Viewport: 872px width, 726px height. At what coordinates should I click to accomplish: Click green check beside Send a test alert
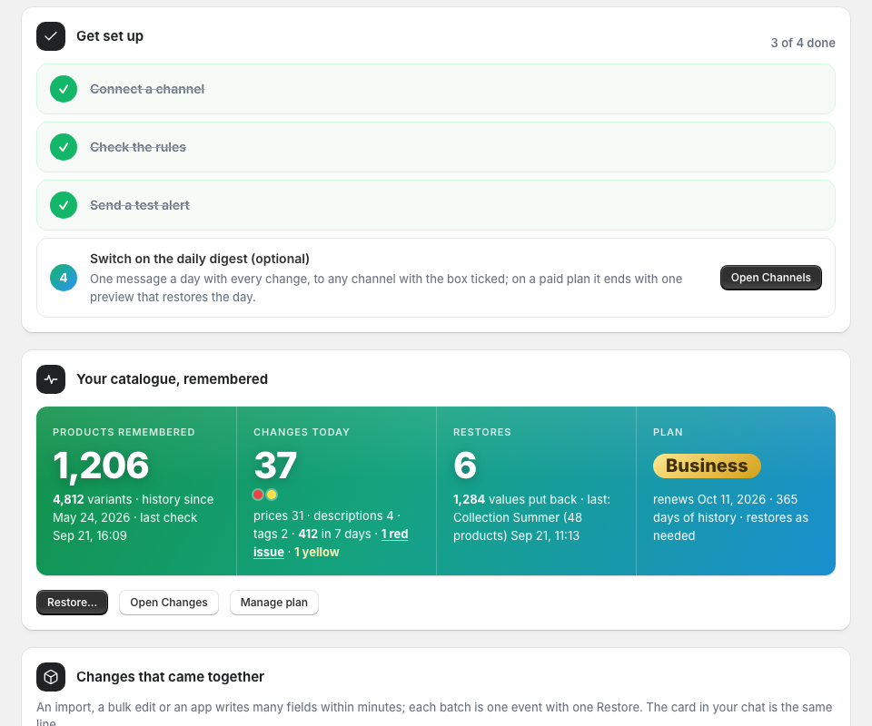tap(64, 205)
